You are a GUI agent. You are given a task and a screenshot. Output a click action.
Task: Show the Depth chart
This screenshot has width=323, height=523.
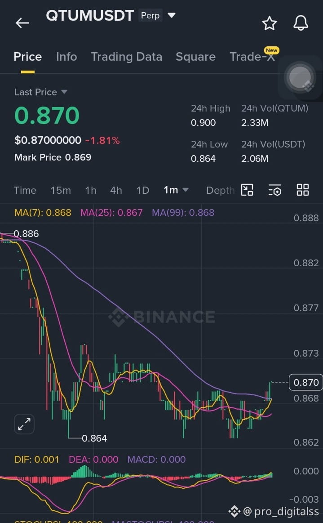coord(220,191)
